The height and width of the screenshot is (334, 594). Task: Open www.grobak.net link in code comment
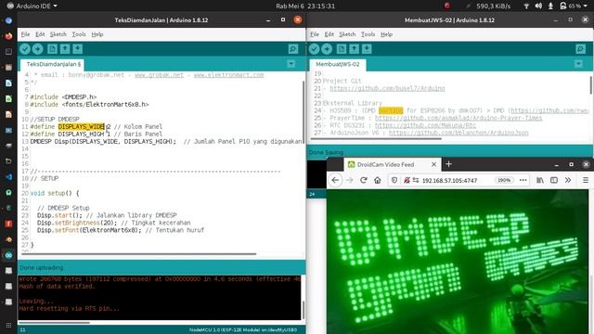[x=159, y=75]
